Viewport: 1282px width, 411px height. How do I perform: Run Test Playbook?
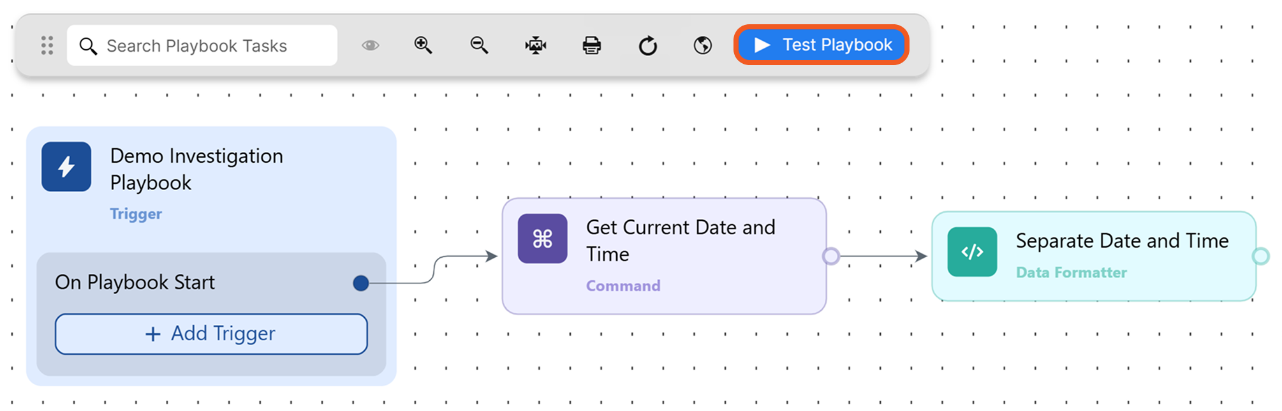point(822,45)
